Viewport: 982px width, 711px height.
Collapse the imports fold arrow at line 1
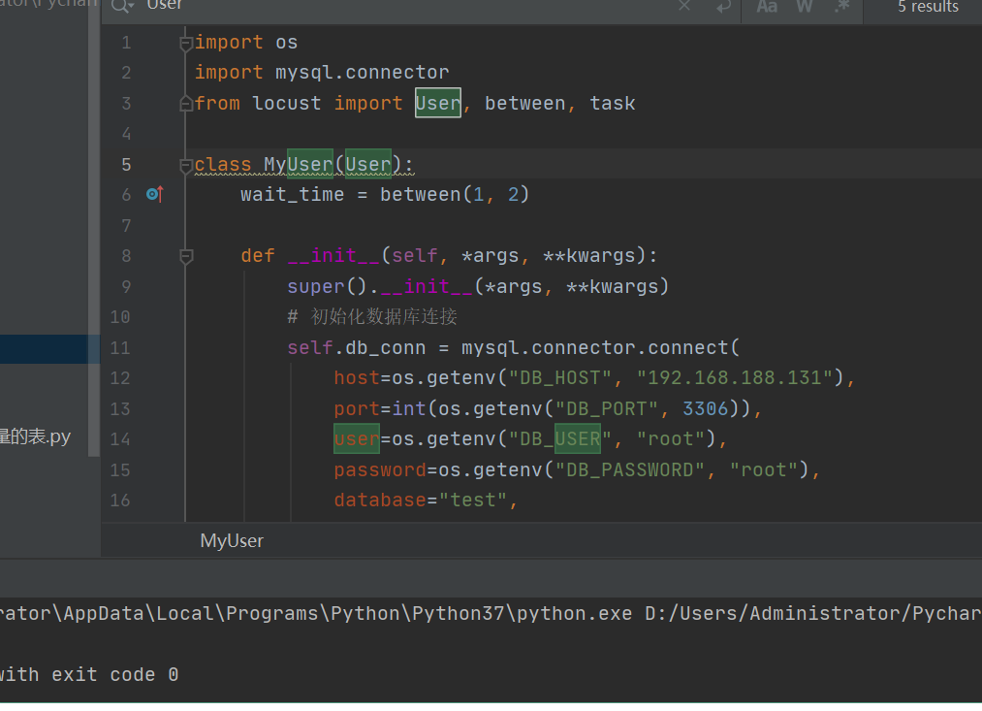click(184, 42)
